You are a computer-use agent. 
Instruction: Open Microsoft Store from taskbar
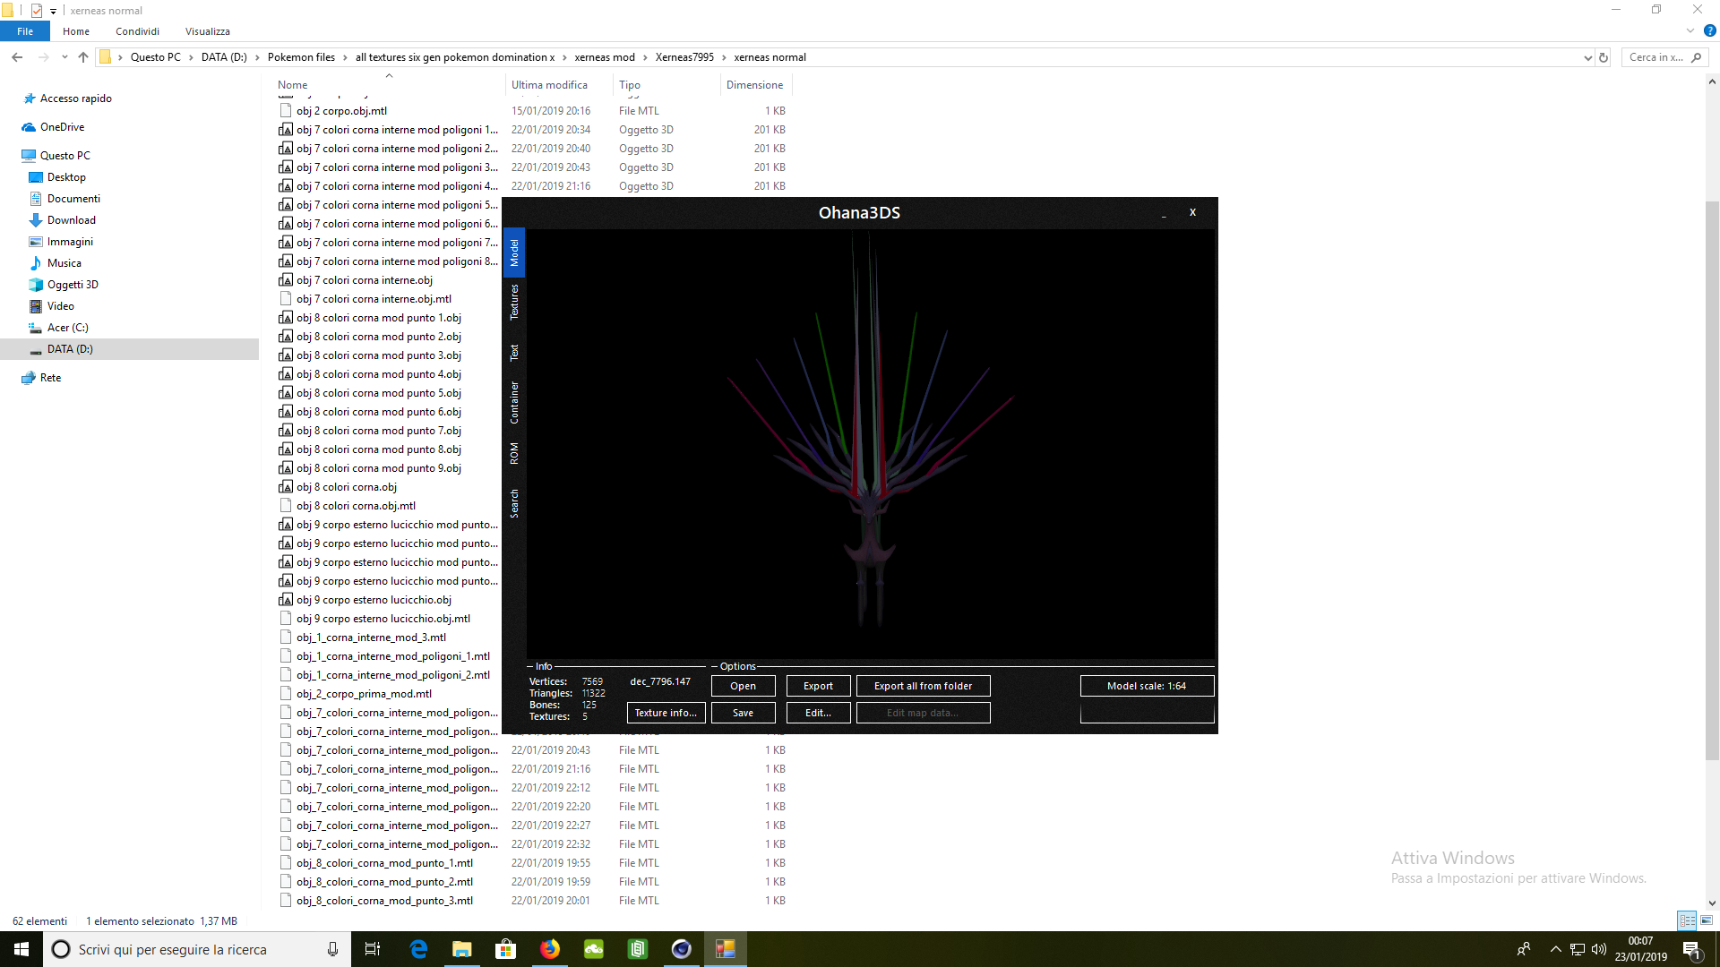(x=506, y=949)
